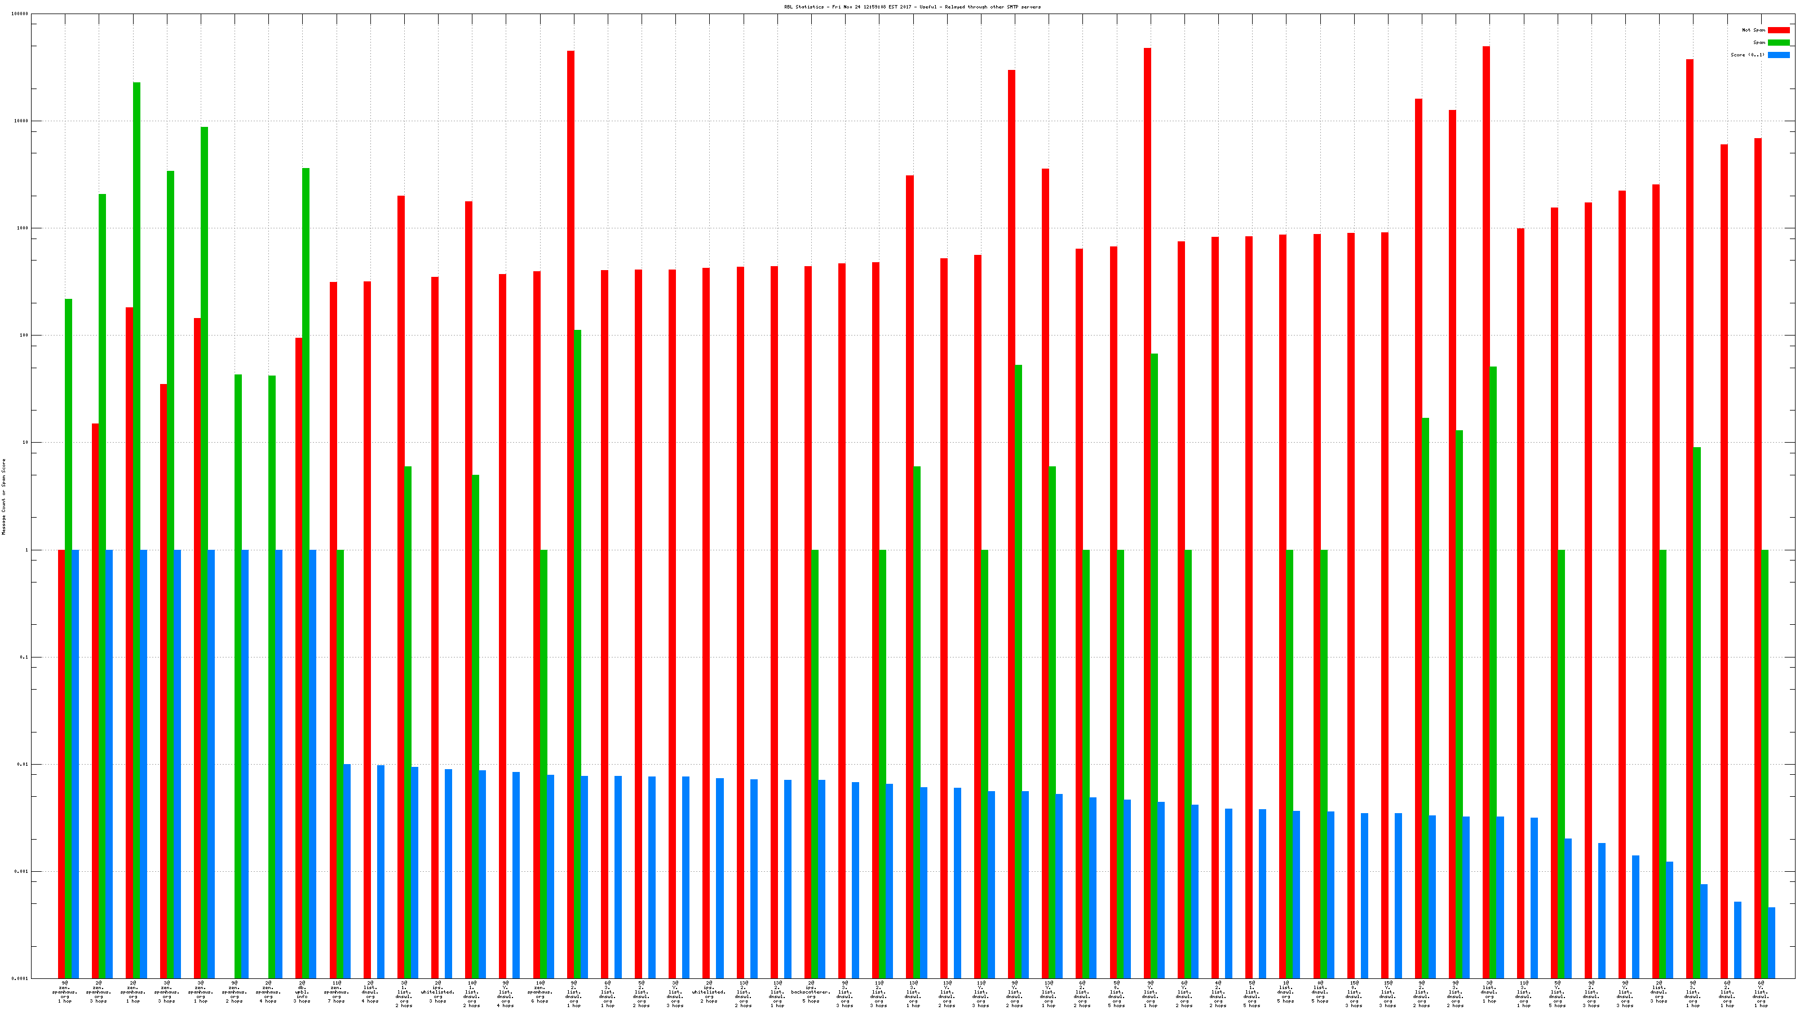Click the RBL Statistics chart title
Image resolution: width=1804 pixels, height=1015 pixels.
pyautogui.click(x=912, y=7)
